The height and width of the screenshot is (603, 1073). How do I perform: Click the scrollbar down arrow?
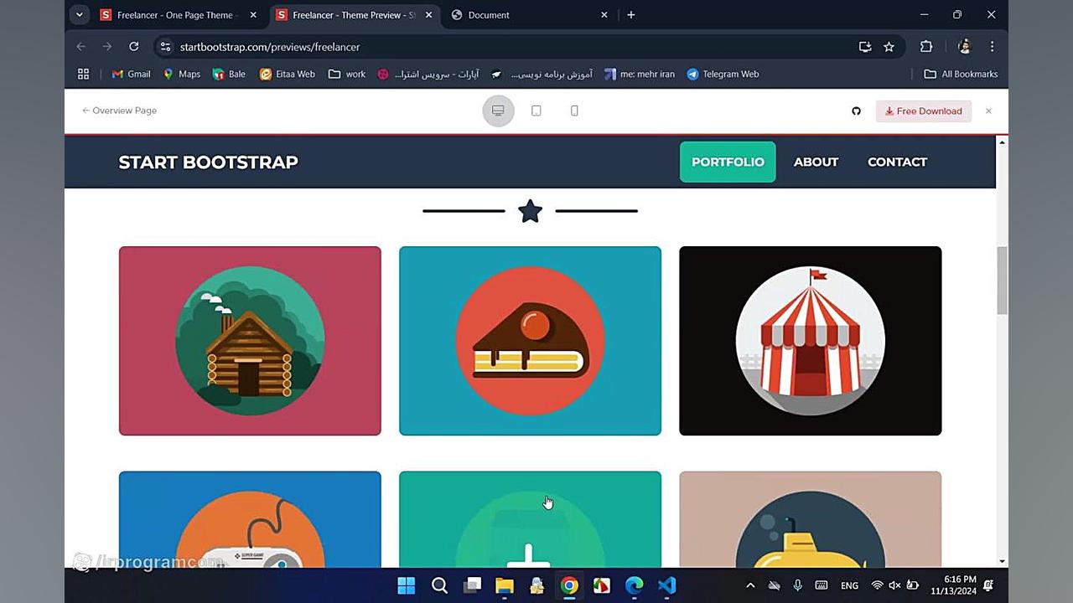pos(1002,561)
